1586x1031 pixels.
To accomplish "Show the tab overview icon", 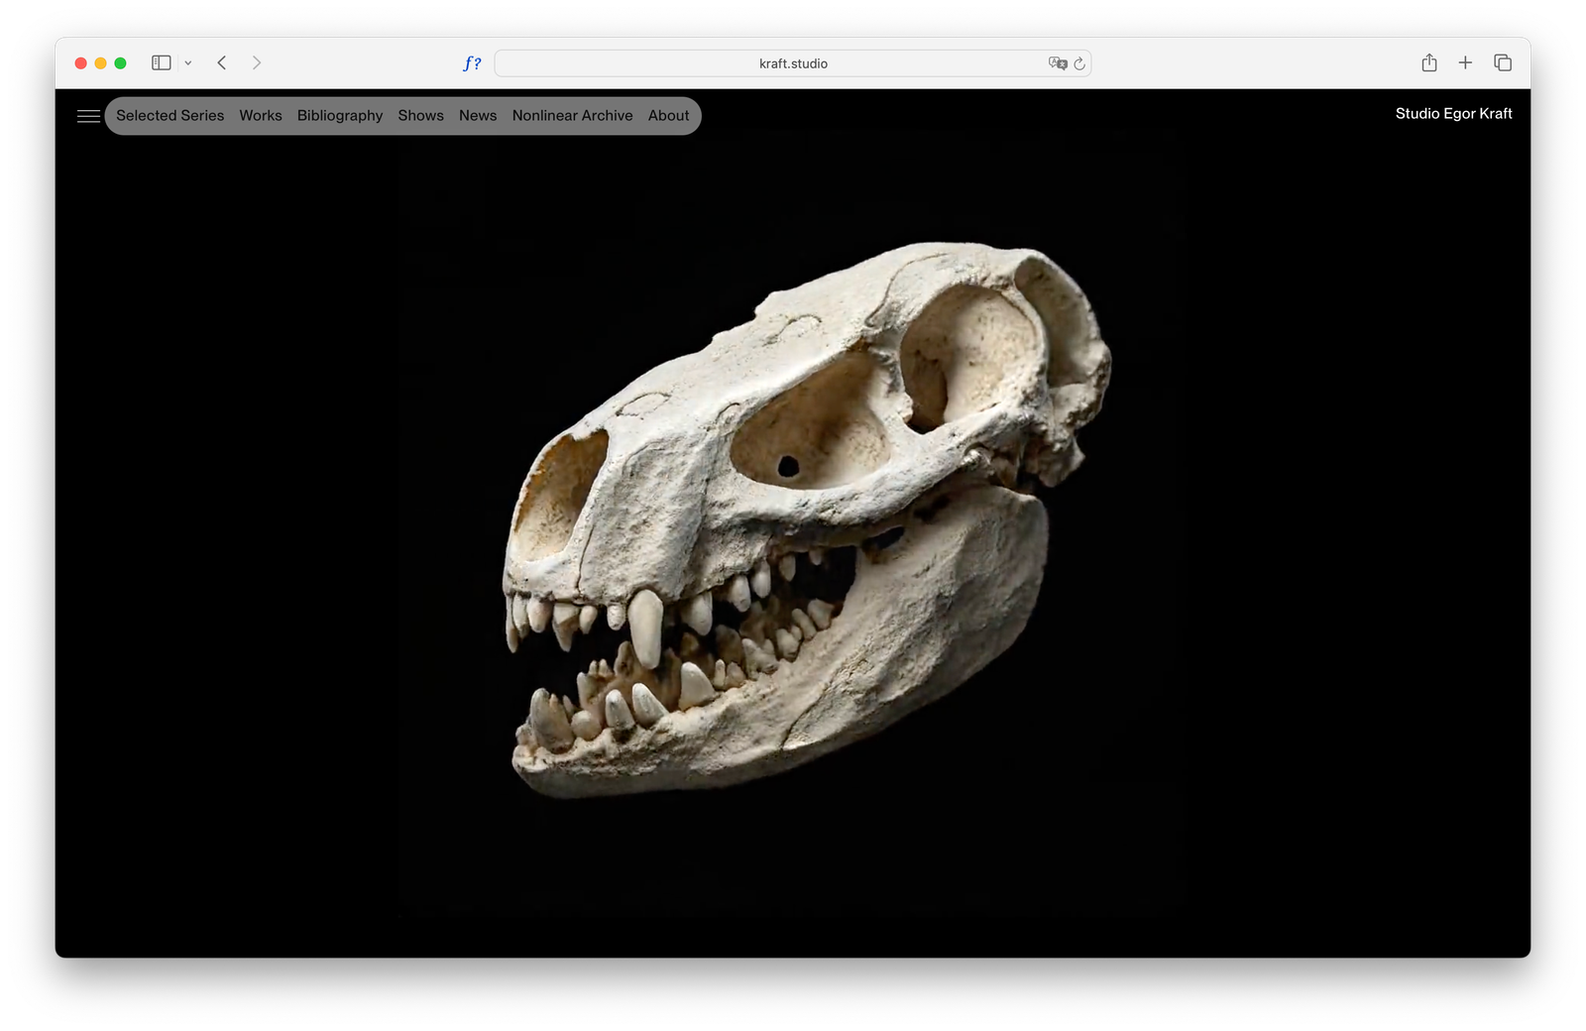I will coord(1503,63).
